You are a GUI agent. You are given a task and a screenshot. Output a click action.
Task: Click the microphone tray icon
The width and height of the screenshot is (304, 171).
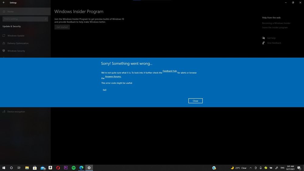pos(260,168)
